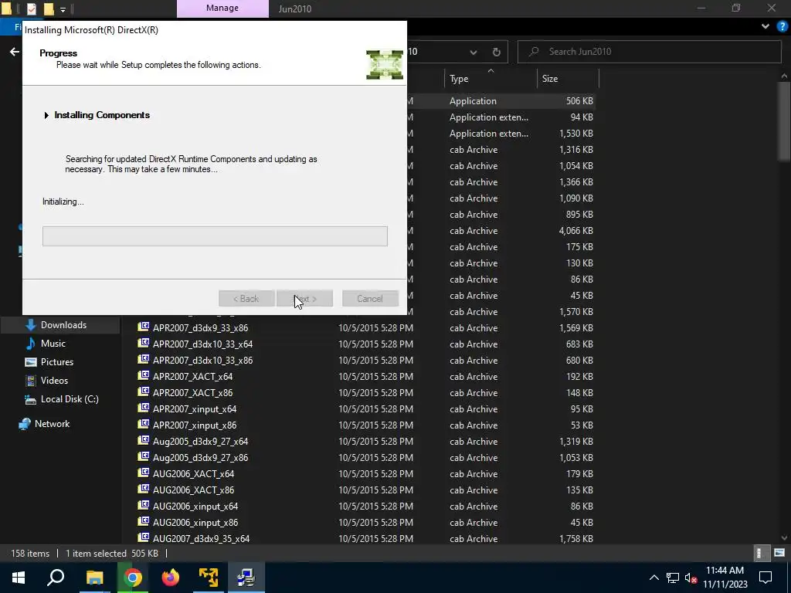The image size is (791, 593).
Task: Click cab icon of AUG2007_d3dx9_35_x64
Action: point(144,537)
